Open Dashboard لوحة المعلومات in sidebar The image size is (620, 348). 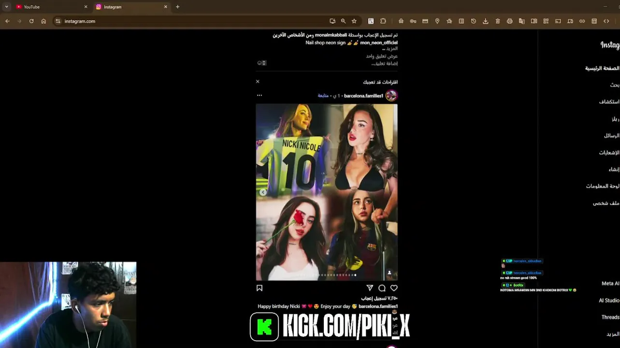[603, 186]
